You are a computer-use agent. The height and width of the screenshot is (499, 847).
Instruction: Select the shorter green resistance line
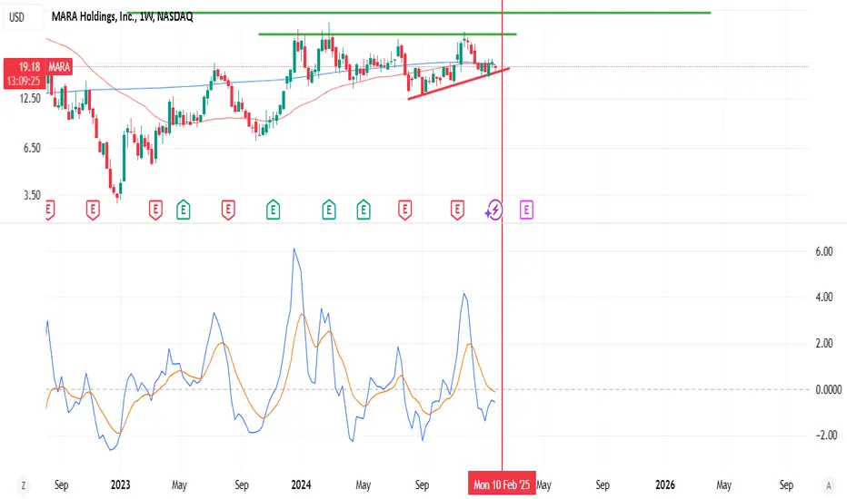[x=387, y=34]
